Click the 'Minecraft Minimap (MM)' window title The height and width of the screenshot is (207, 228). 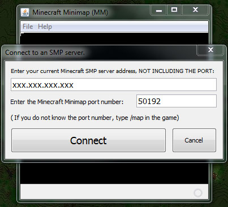click(70, 12)
